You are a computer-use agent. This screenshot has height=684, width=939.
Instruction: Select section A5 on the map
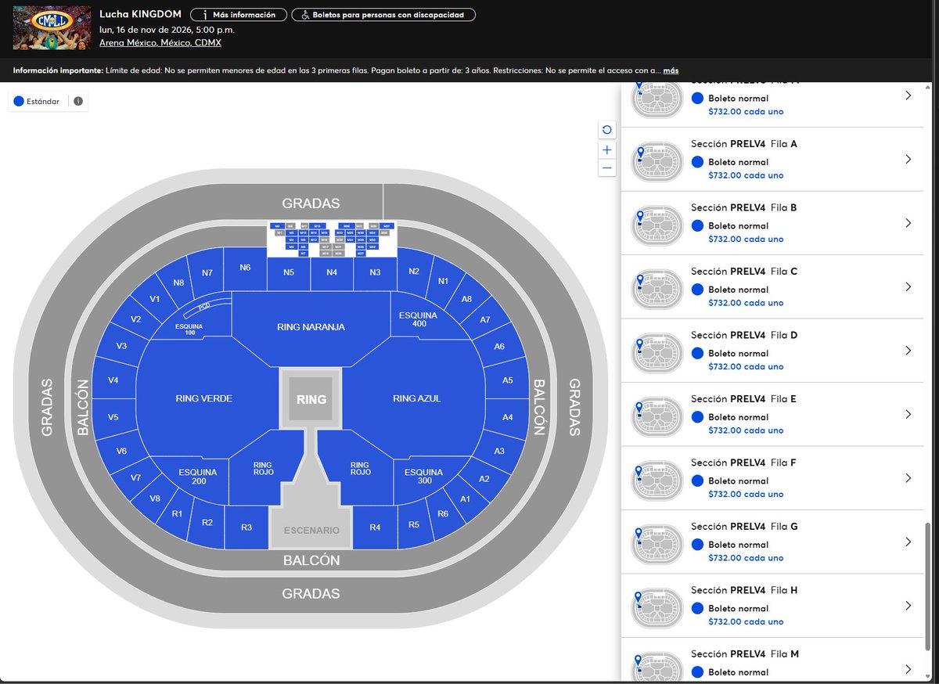click(508, 380)
